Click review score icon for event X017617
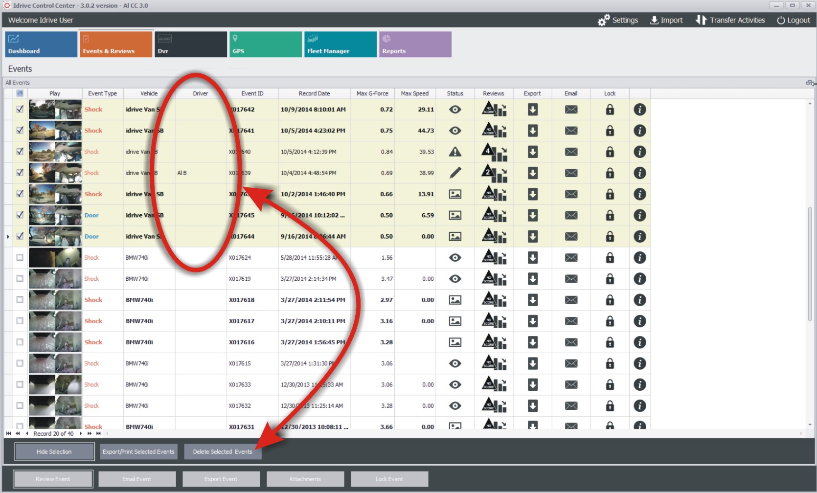Screen dimensions: 817x493 (494, 321)
